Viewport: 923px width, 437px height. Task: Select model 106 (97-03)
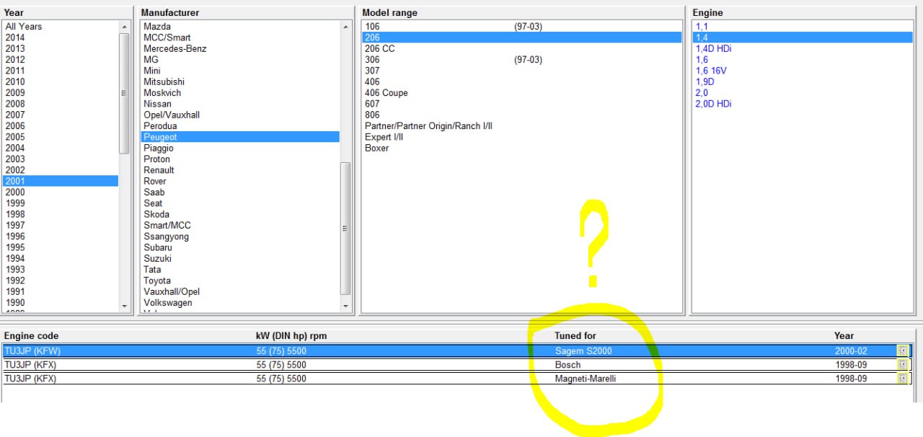tap(453, 27)
